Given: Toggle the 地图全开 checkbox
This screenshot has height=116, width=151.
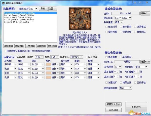Looking at the screenshot, I should click(121, 82).
